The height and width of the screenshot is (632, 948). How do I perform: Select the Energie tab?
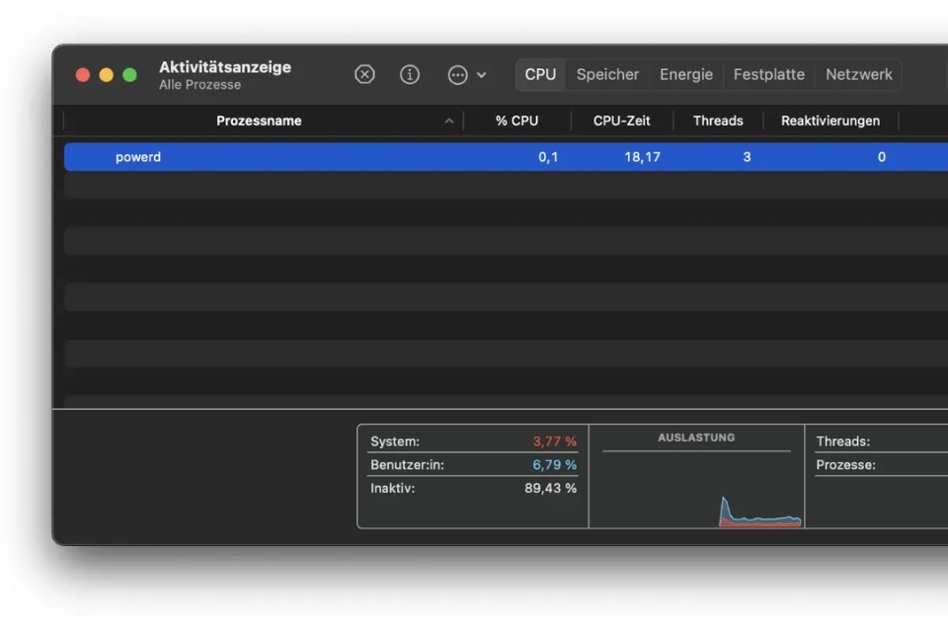click(686, 74)
